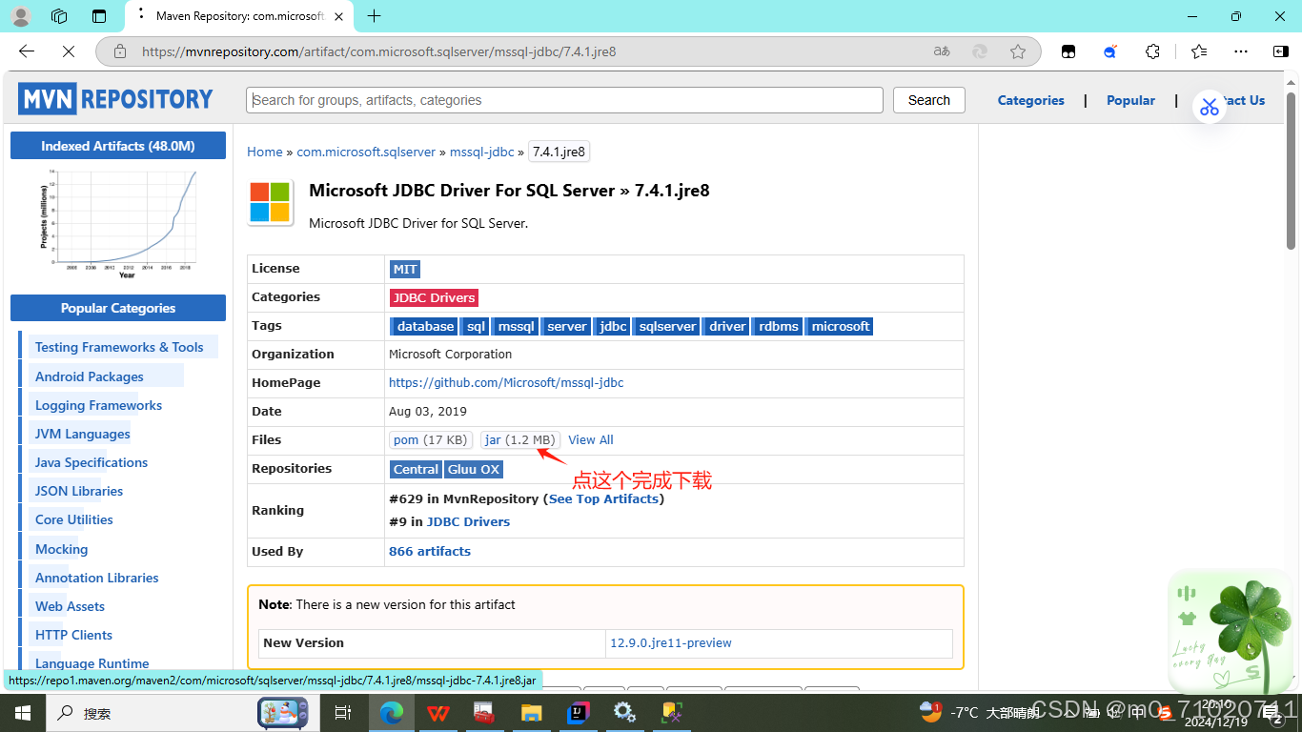Image resolution: width=1302 pixels, height=732 pixels.
Task: Click the database tag
Action: point(425,326)
